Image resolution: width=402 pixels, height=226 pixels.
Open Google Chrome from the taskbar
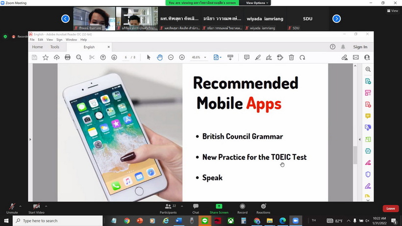(x=127, y=221)
